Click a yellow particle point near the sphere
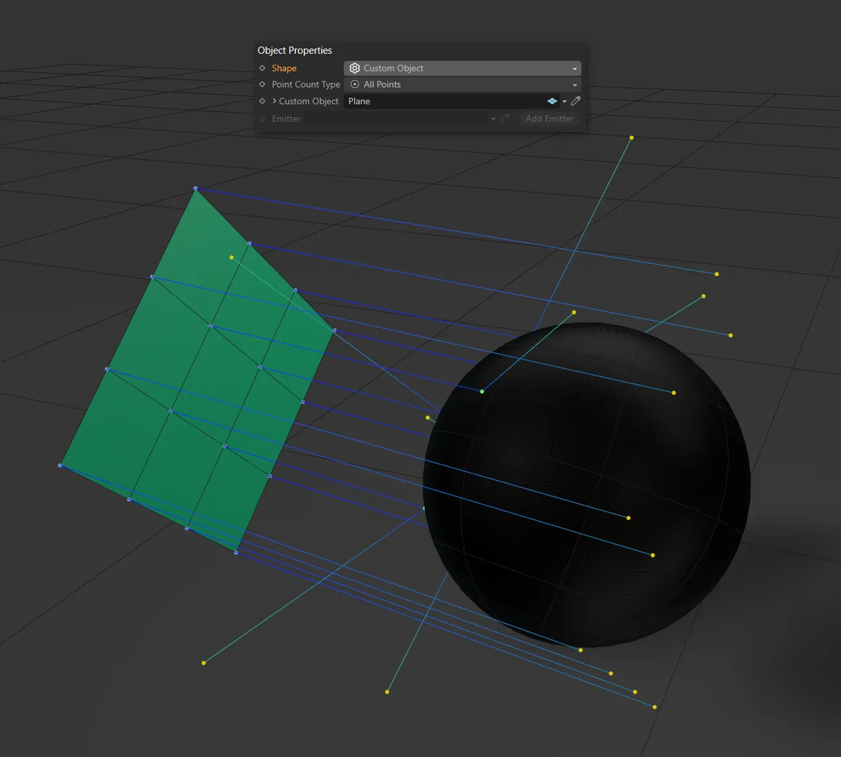Viewport: 841px width, 757px height. pos(628,517)
